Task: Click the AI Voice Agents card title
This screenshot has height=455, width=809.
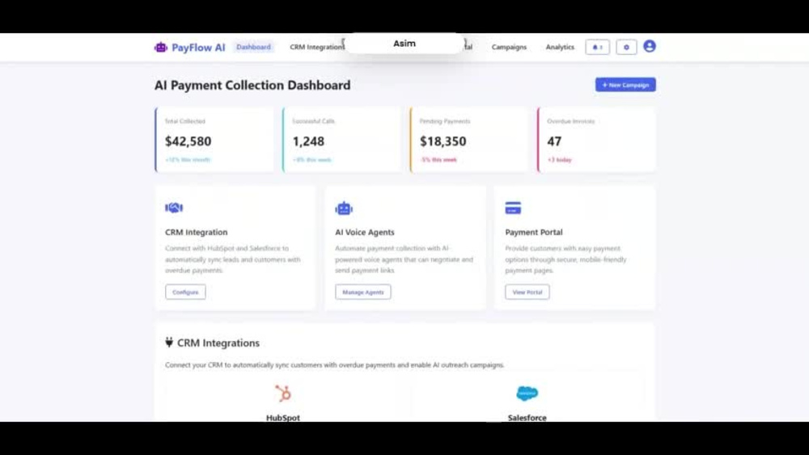Action: pos(364,232)
